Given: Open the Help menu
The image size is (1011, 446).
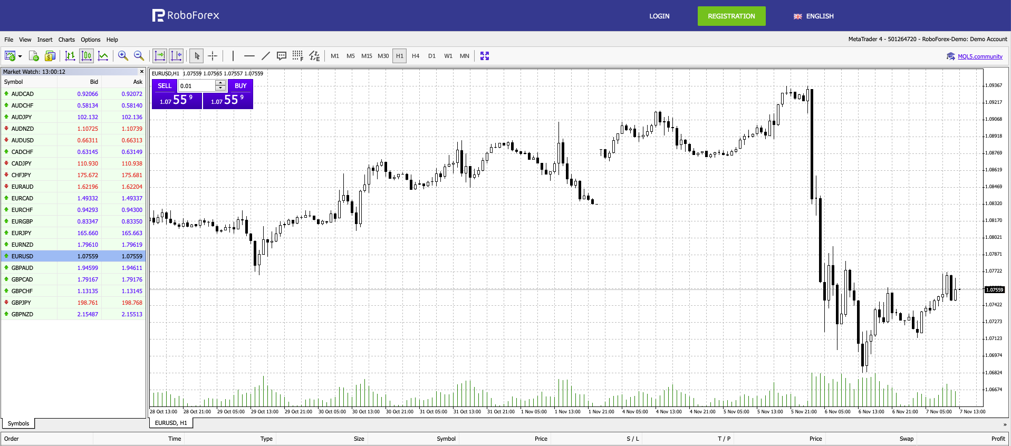Looking at the screenshot, I should tap(112, 40).
